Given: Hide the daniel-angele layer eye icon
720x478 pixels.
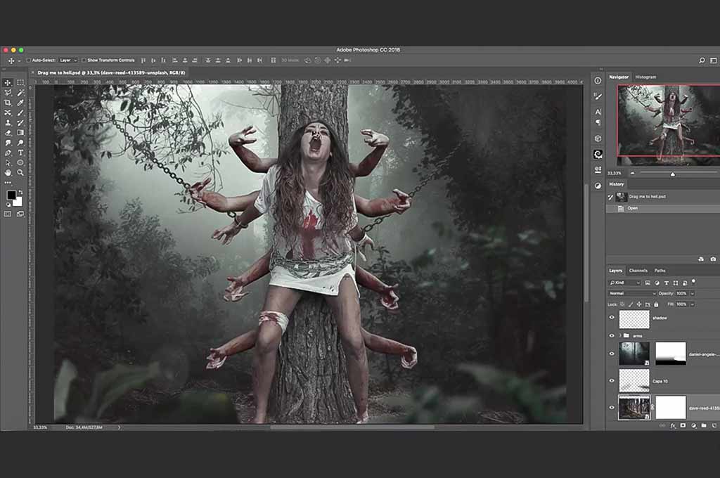Looking at the screenshot, I should pos(612,354).
